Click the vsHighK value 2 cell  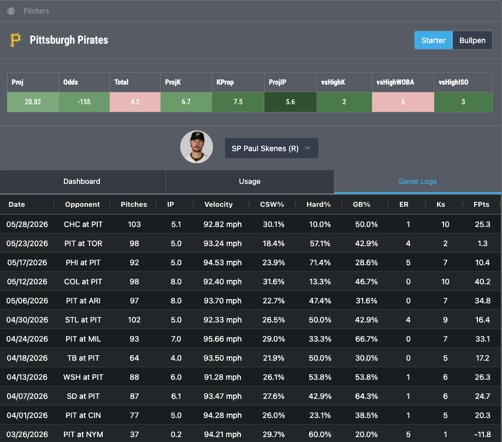point(344,102)
